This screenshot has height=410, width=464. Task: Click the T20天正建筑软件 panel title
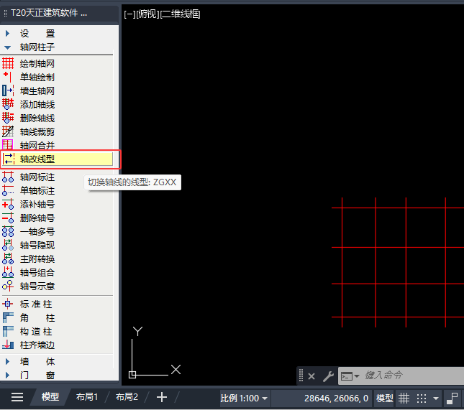(x=49, y=13)
